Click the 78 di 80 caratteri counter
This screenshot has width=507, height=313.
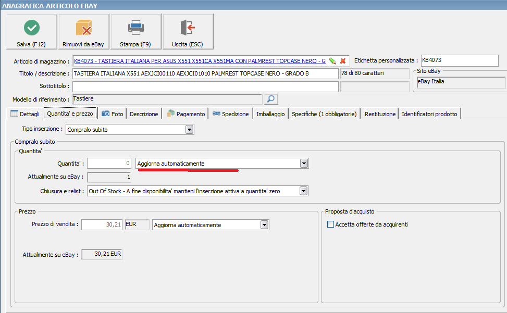pos(375,73)
